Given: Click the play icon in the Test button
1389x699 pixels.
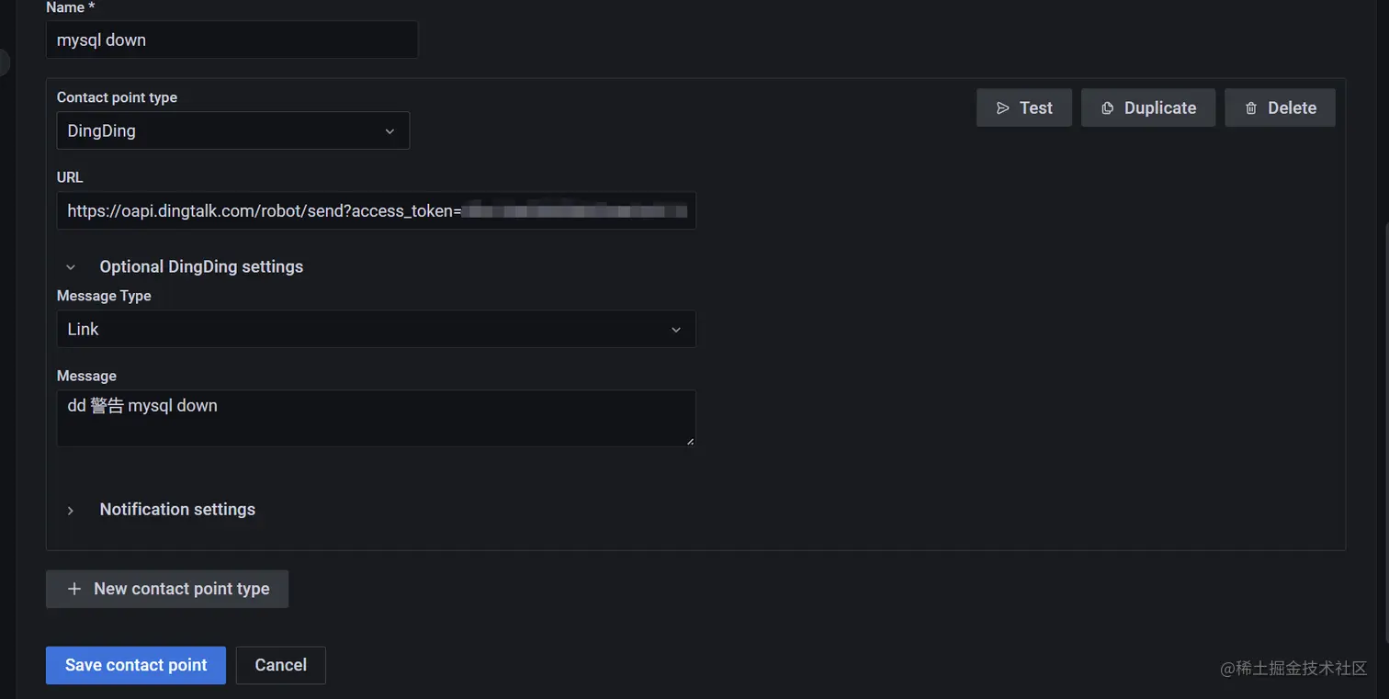Looking at the screenshot, I should click(x=1002, y=108).
